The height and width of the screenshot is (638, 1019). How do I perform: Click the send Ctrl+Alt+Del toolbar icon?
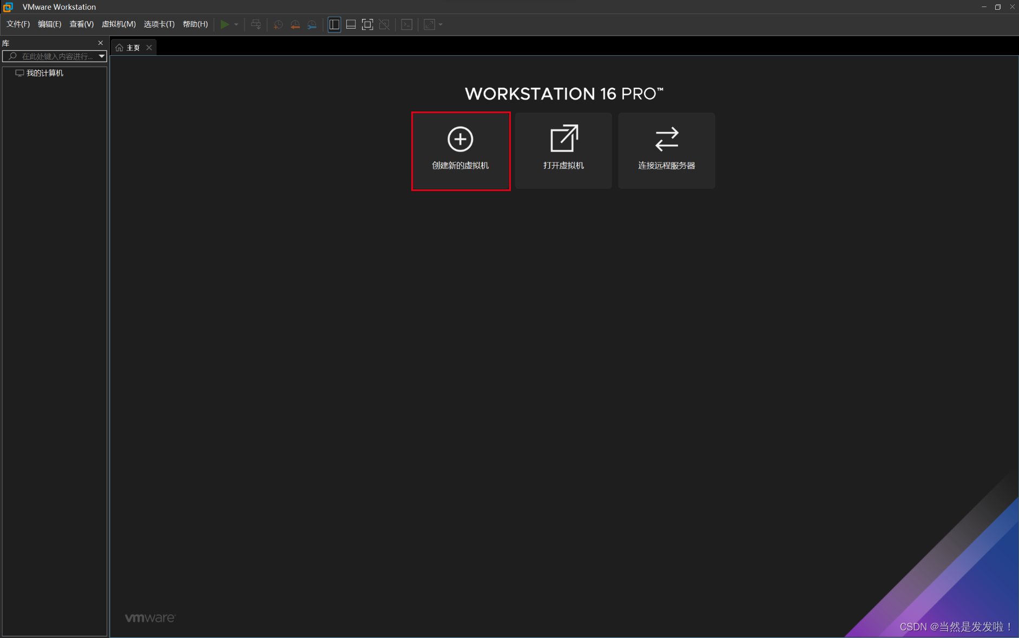click(256, 24)
